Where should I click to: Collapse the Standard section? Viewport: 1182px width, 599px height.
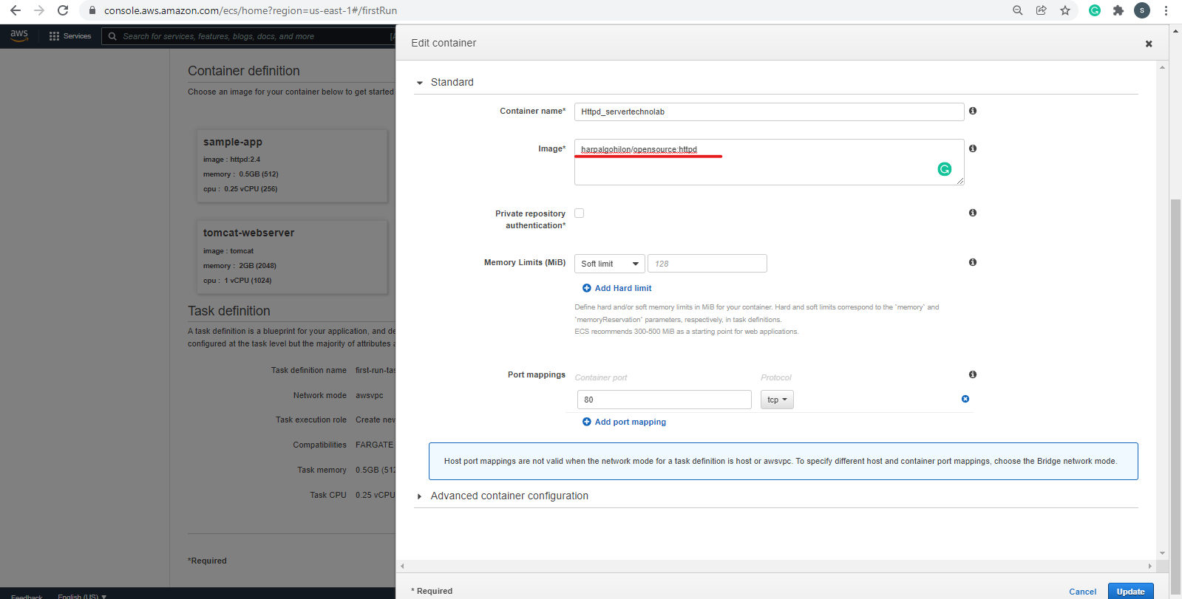click(420, 83)
